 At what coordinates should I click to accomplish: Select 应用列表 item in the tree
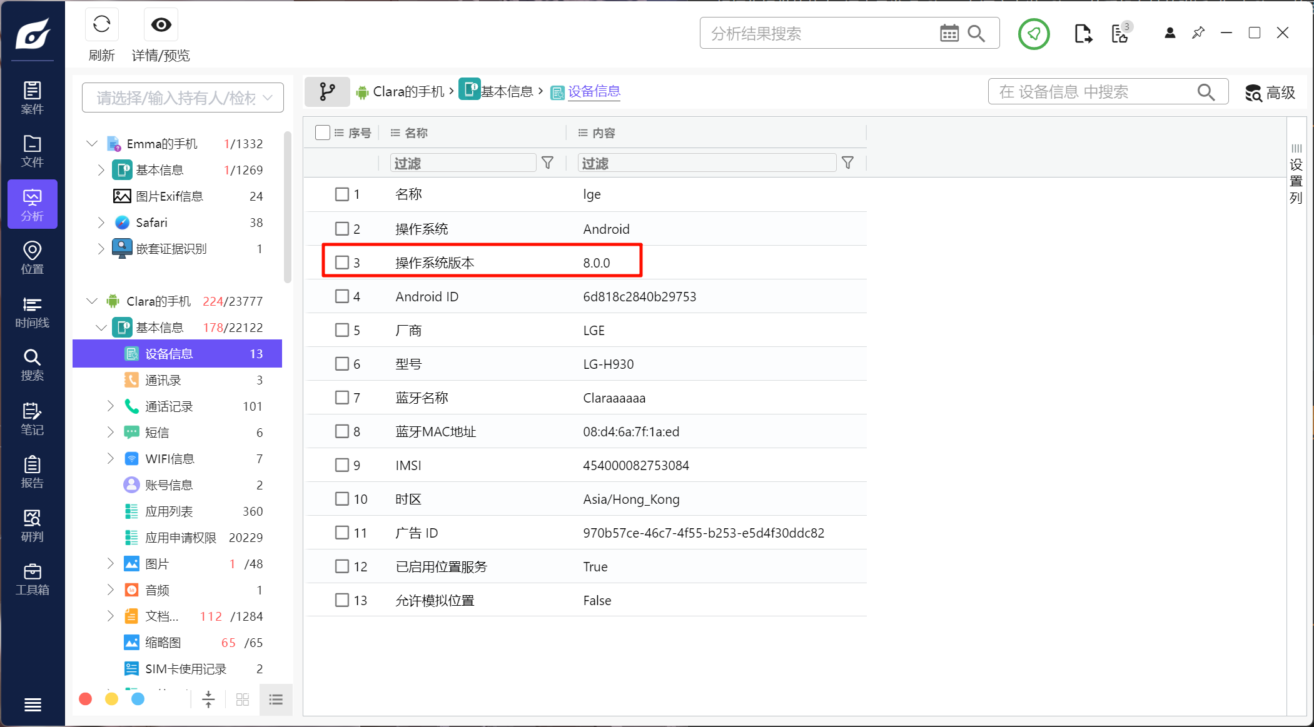[x=169, y=511]
